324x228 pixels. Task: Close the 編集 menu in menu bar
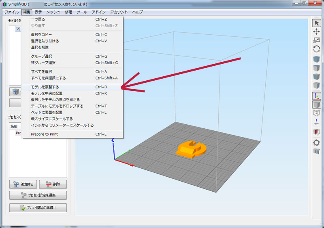[27, 12]
